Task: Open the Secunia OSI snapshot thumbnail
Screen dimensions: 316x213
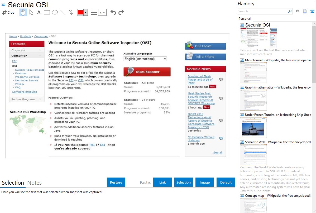Action: click(258, 37)
